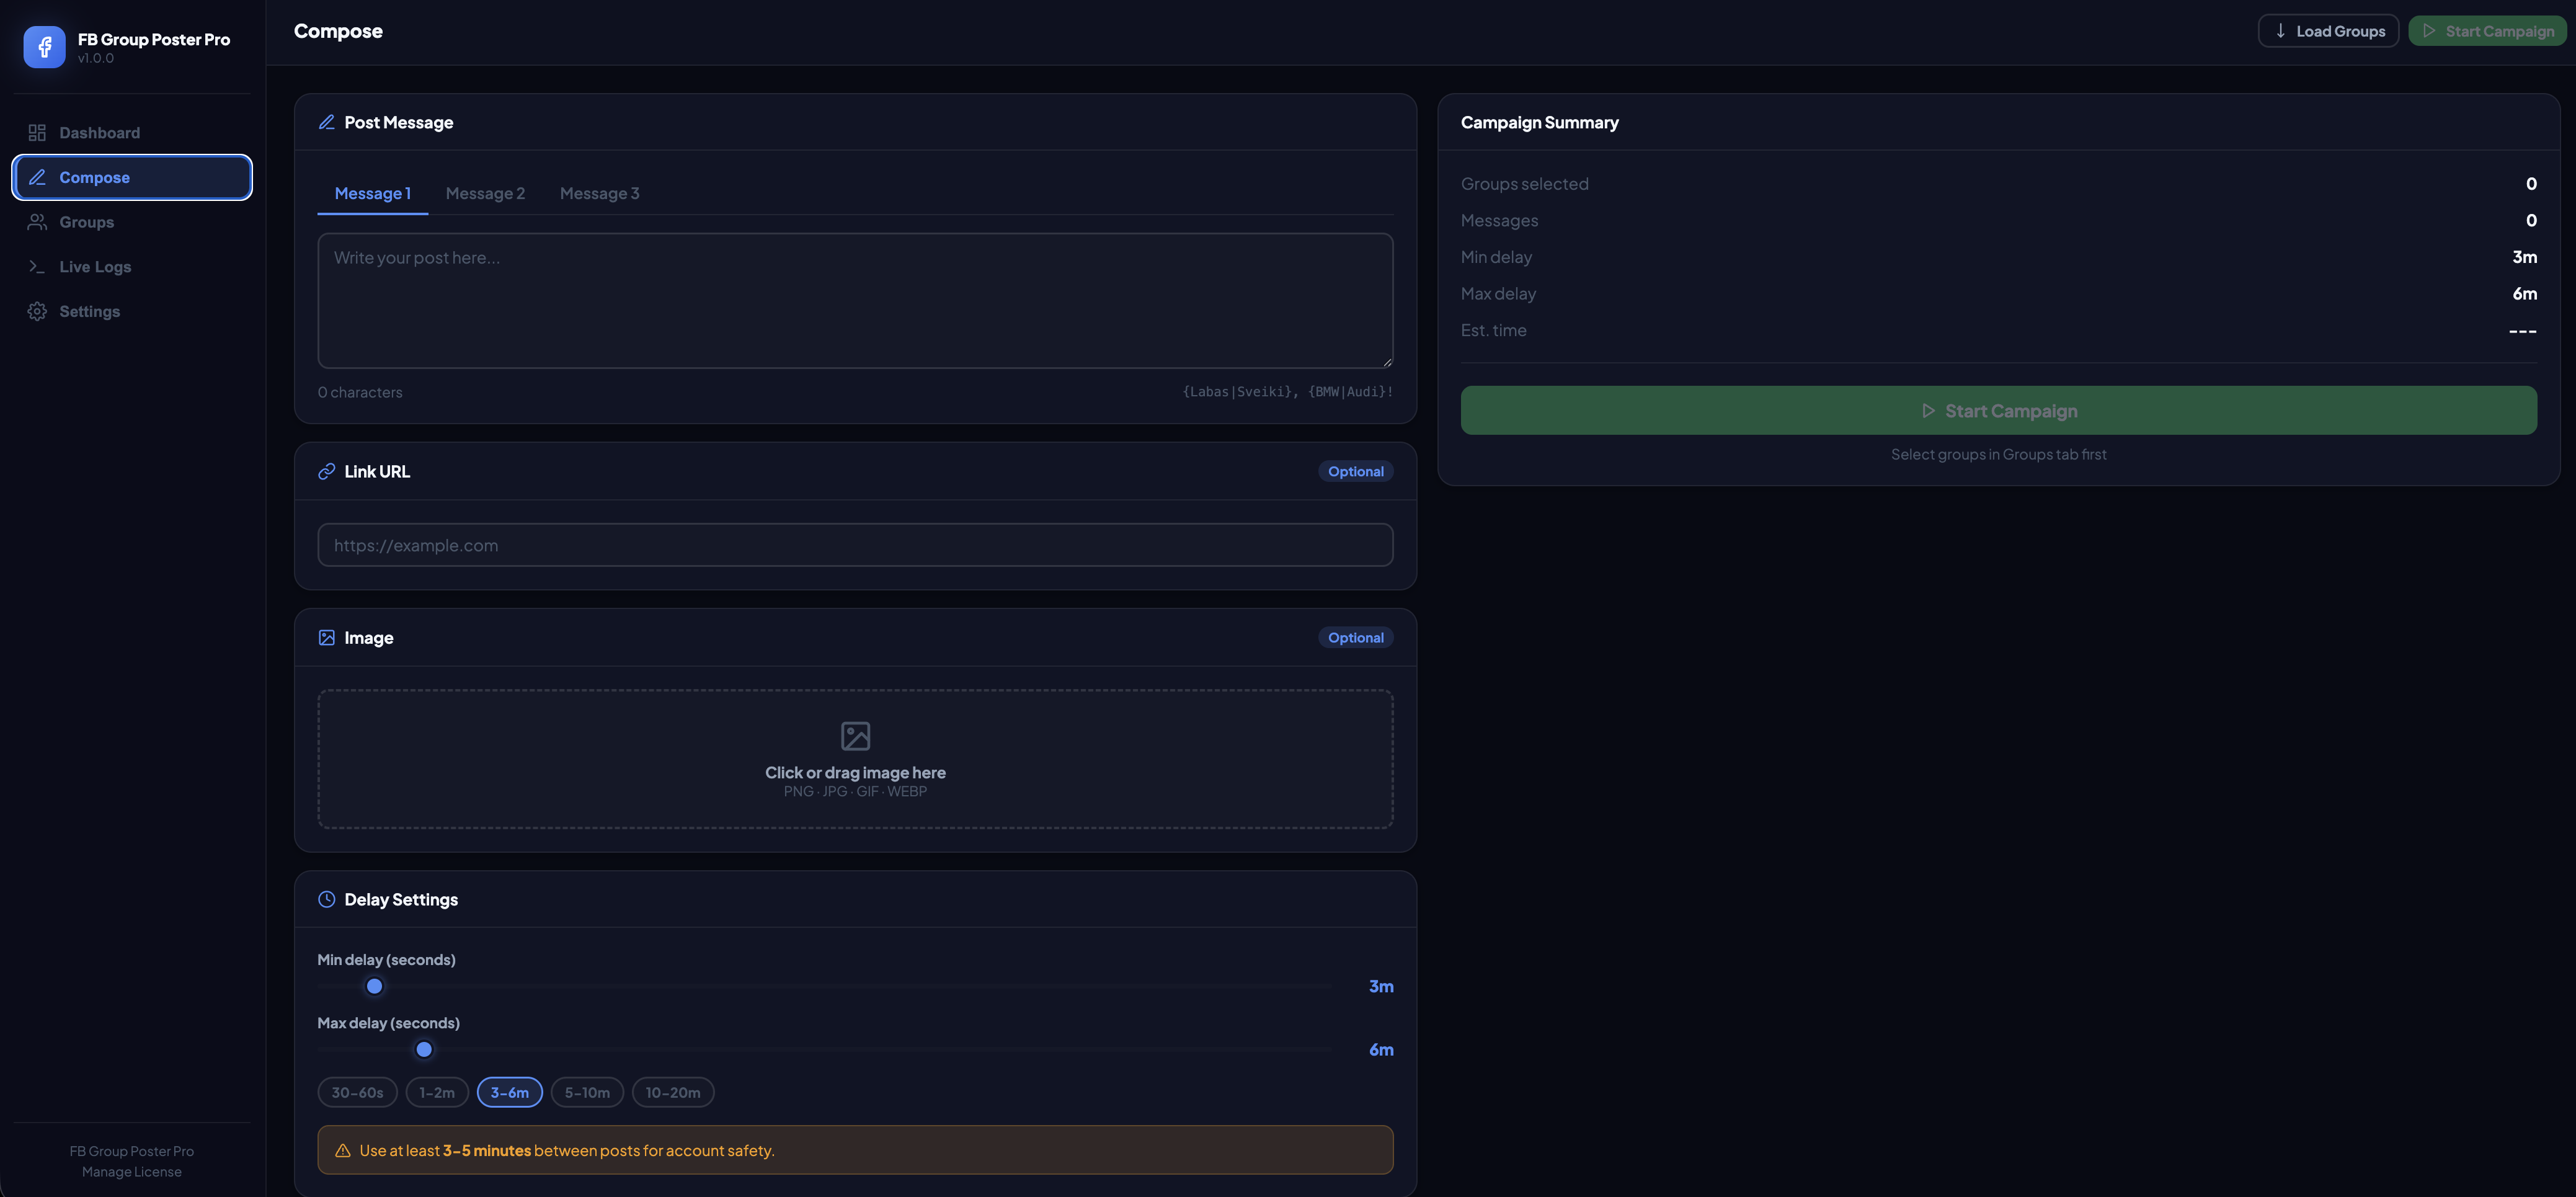Image resolution: width=2576 pixels, height=1197 pixels.
Task: Select the 5–10m delay preset
Action: click(x=587, y=1092)
